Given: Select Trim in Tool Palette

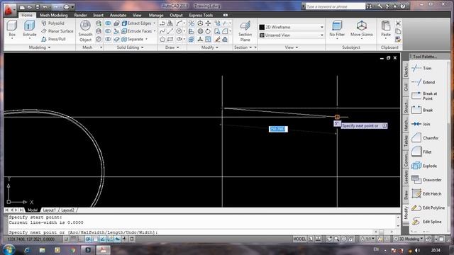Looking at the screenshot, I should tap(422, 68).
